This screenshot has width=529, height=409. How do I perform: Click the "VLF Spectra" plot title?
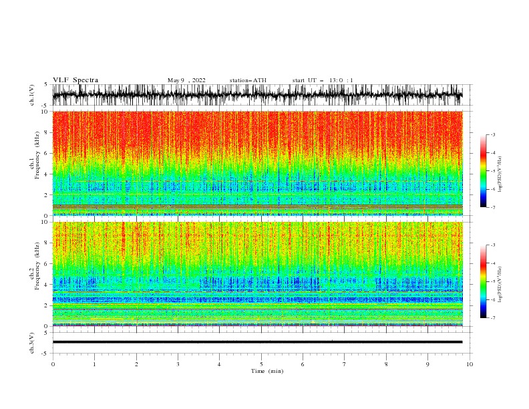pyautogui.click(x=75, y=80)
